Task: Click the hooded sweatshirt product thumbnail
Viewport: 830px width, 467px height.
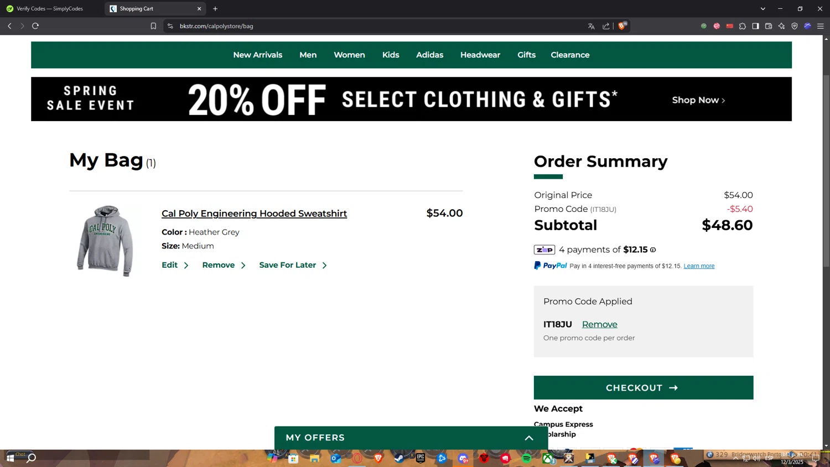Action: pos(105,240)
